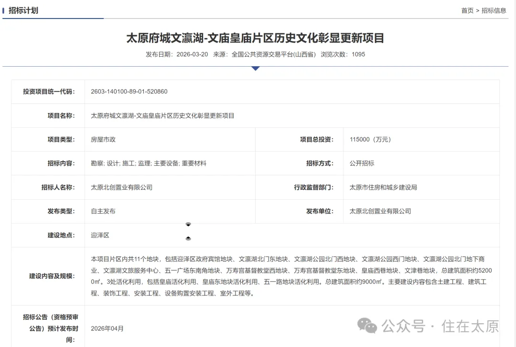This screenshot has height=347, width=516.
Task: Click view count 1095
Action: pyautogui.click(x=358, y=54)
